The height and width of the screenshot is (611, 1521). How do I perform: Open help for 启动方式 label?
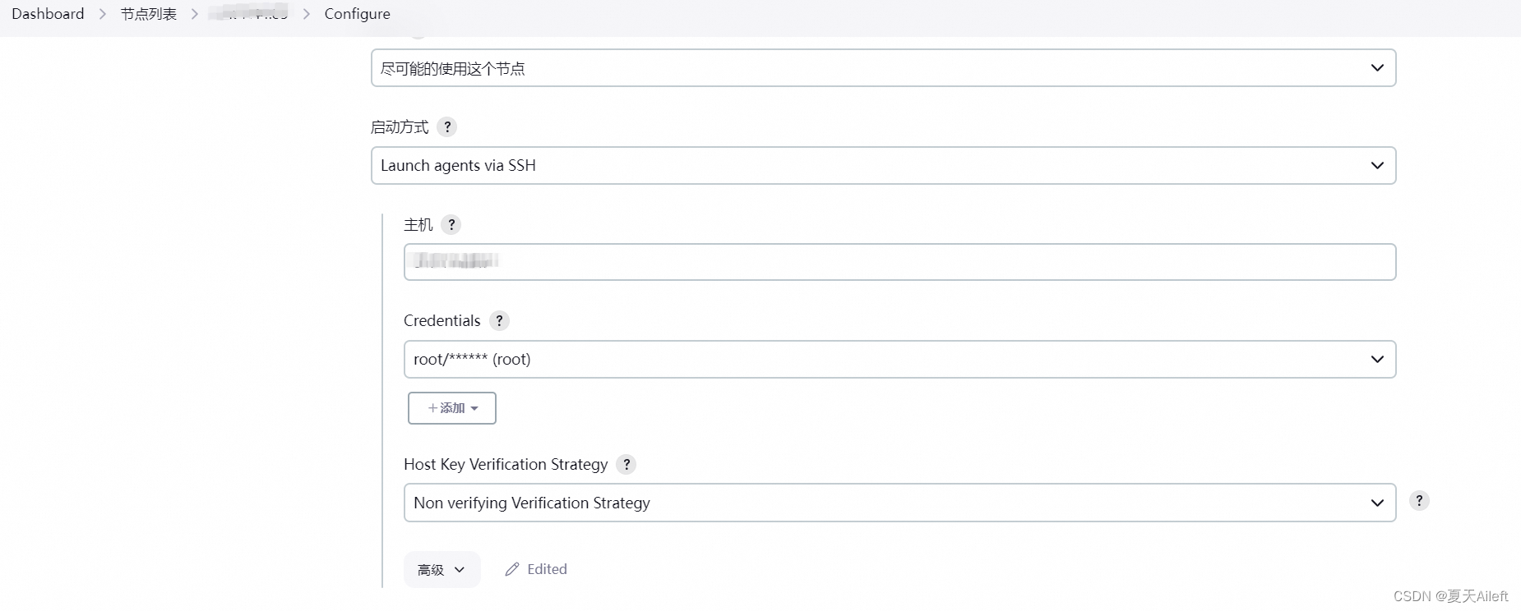(447, 127)
